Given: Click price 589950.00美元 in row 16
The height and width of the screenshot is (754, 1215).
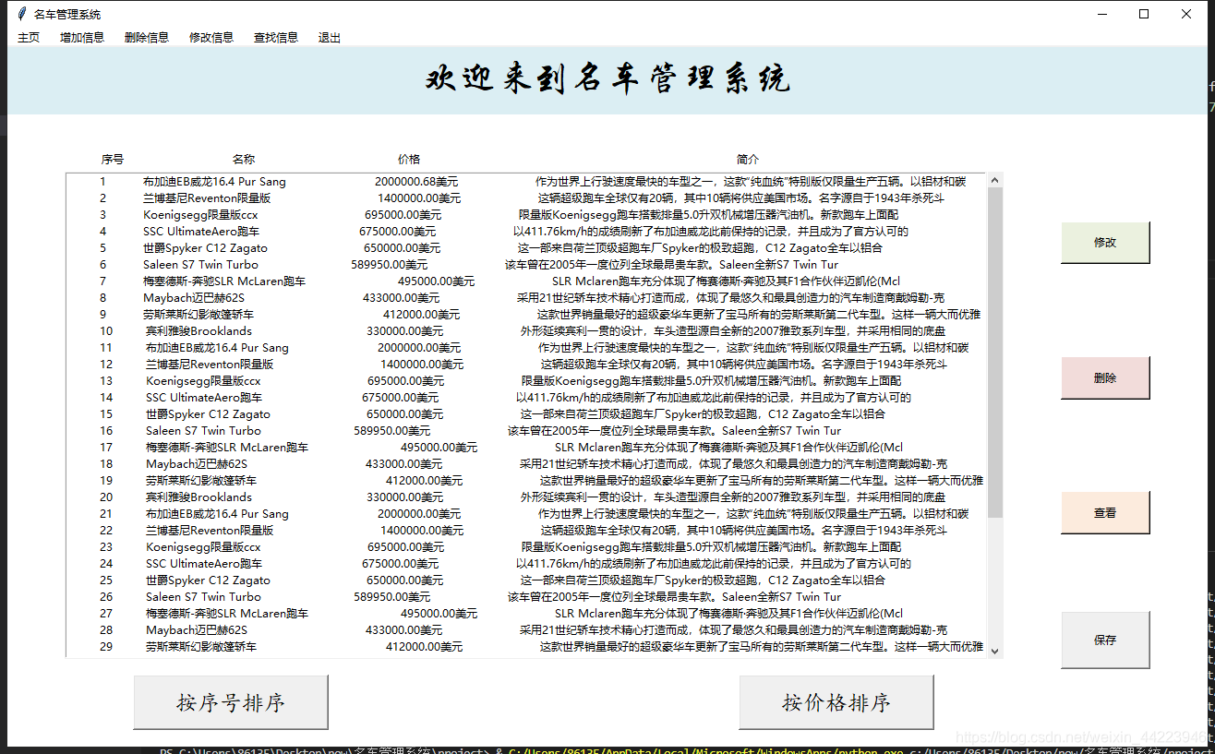Looking at the screenshot, I should click(x=392, y=431).
